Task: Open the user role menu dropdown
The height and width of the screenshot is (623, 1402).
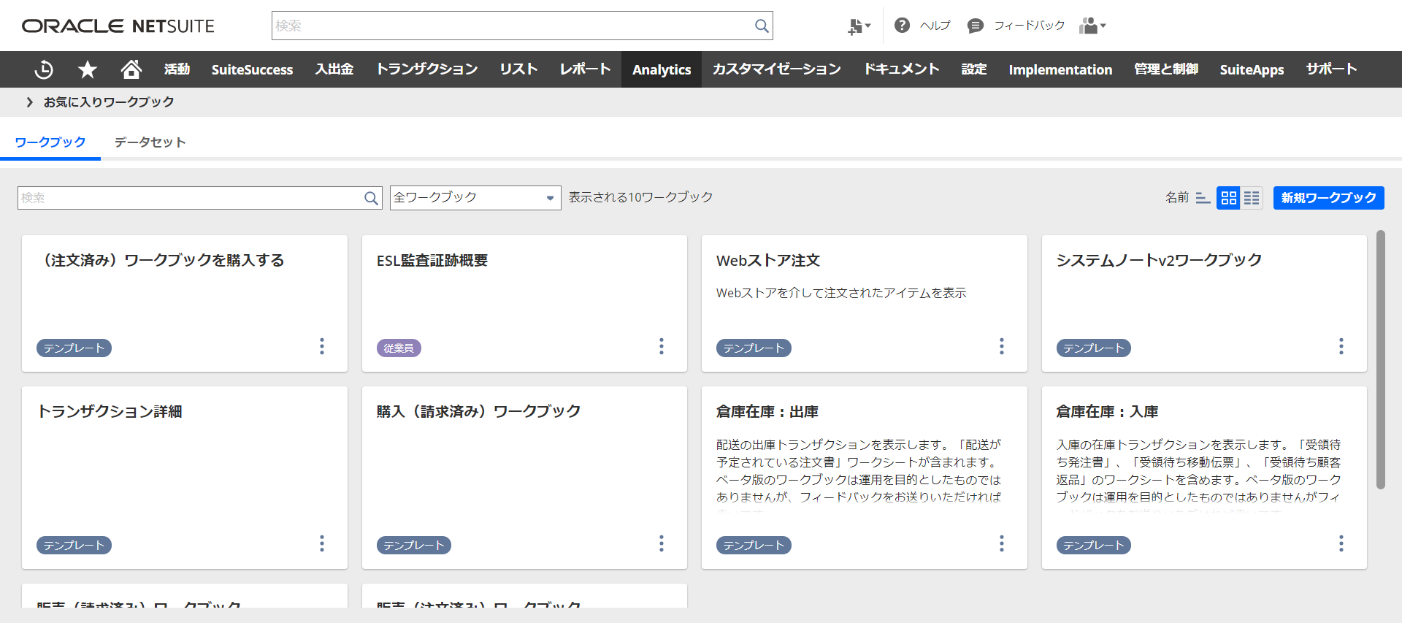Action: tap(1092, 26)
